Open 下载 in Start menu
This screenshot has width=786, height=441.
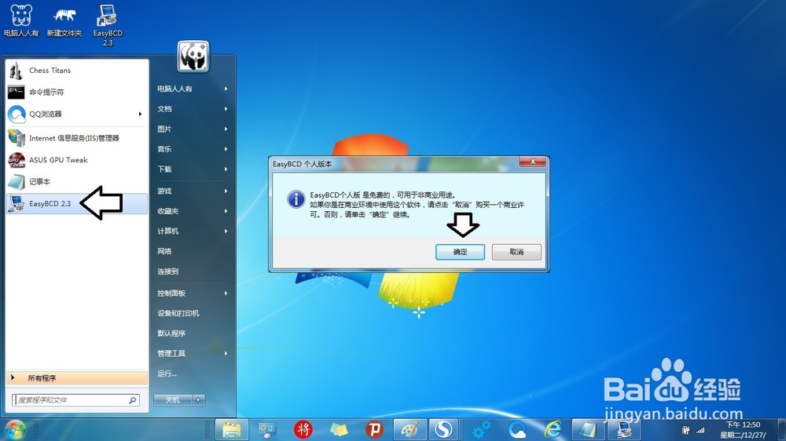click(193, 169)
